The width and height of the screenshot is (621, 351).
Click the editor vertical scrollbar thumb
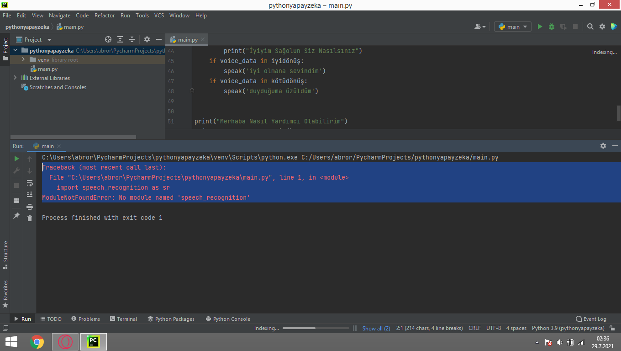pos(619,112)
